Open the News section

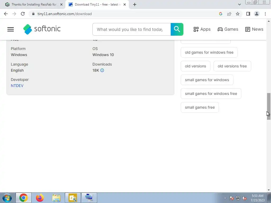point(254,29)
